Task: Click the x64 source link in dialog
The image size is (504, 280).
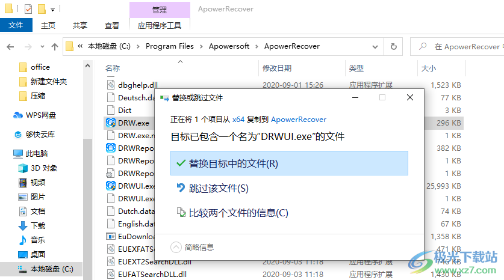Action: 238,120
